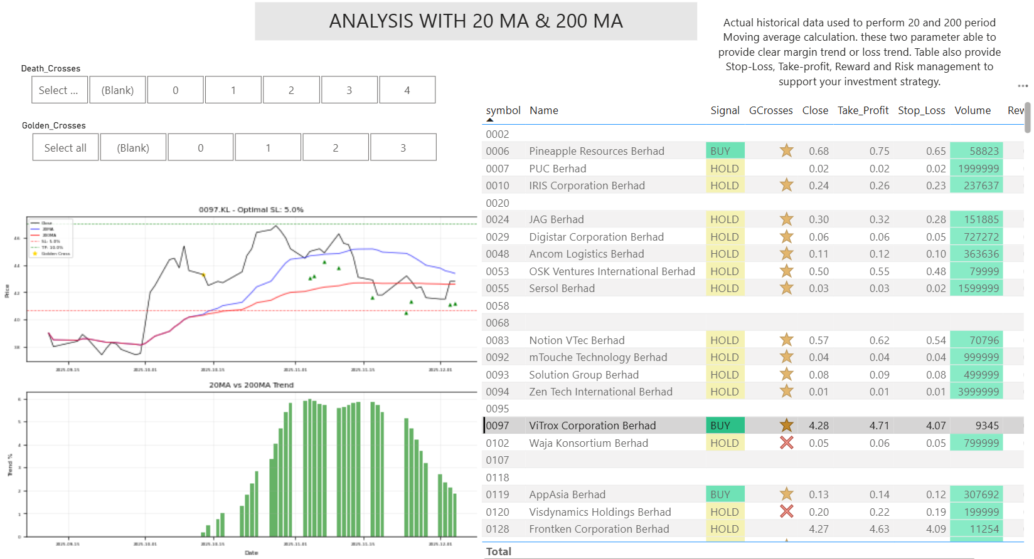This screenshot has width=1034, height=559.
Task: Click the gold star in Notion VTec row
Action: point(786,340)
